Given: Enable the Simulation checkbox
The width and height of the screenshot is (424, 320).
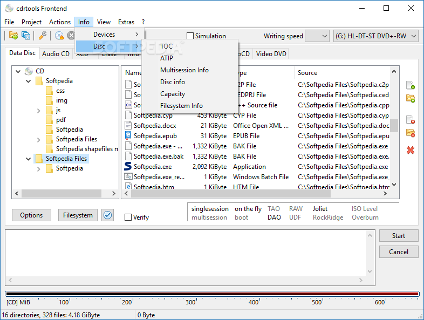Looking at the screenshot, I should pyautogui.click(x=190, y=36).
